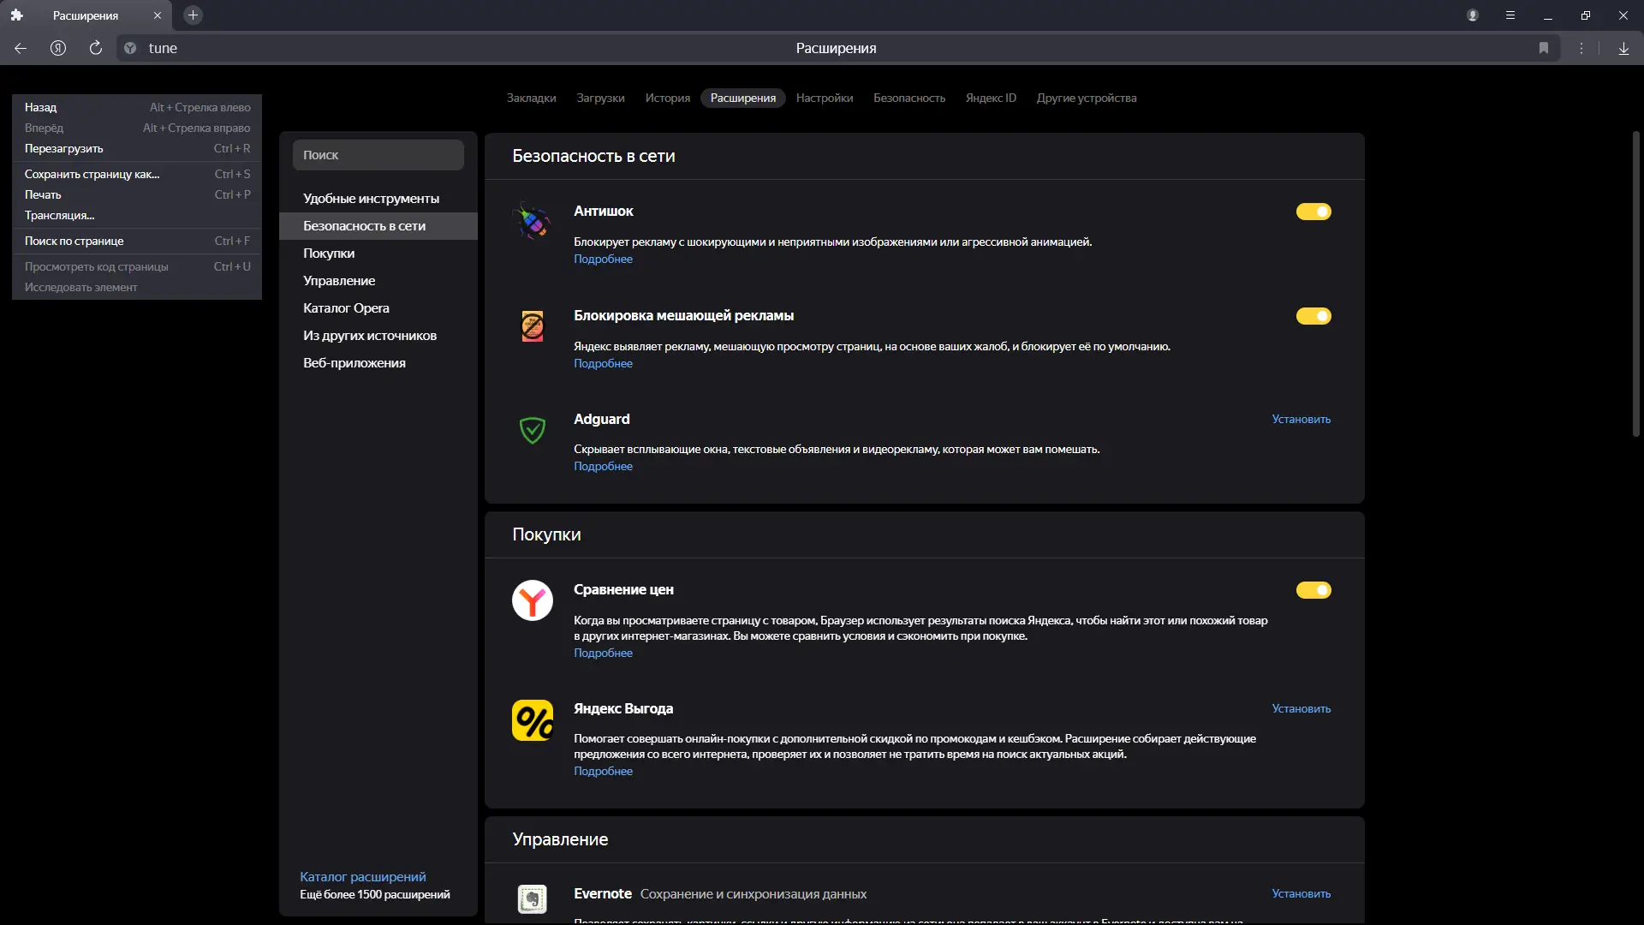Open the browser hamburger menu
1644x925 pixels.
[1510, 15]
